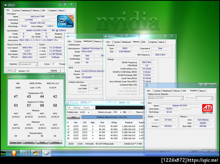Viewport: 220px width, 164px height.
Task: Click the memory Size value 8192 MBytes
Action: point(125,51)
